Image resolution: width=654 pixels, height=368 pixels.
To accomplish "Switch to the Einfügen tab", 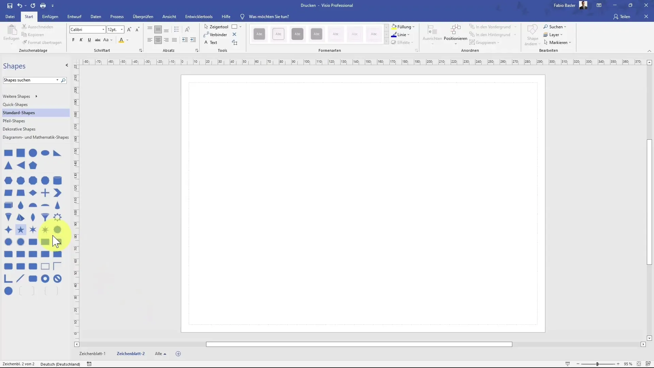I will click(50, 16).
